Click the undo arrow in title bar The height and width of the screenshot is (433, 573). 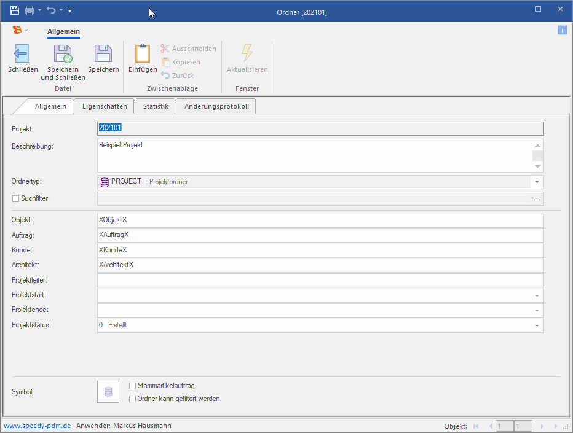point(51,10)
